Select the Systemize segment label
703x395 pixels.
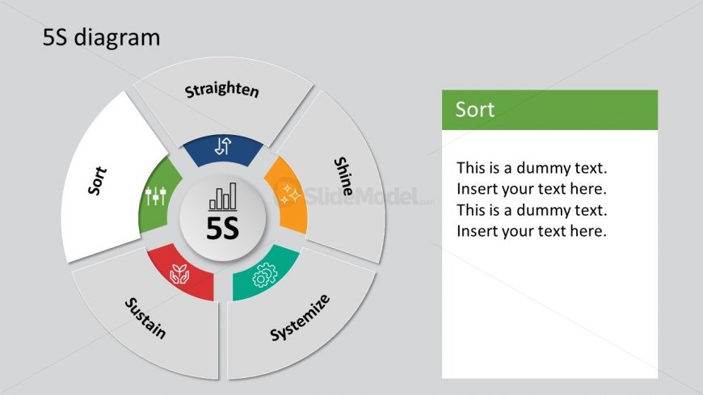tap(300, 317)
